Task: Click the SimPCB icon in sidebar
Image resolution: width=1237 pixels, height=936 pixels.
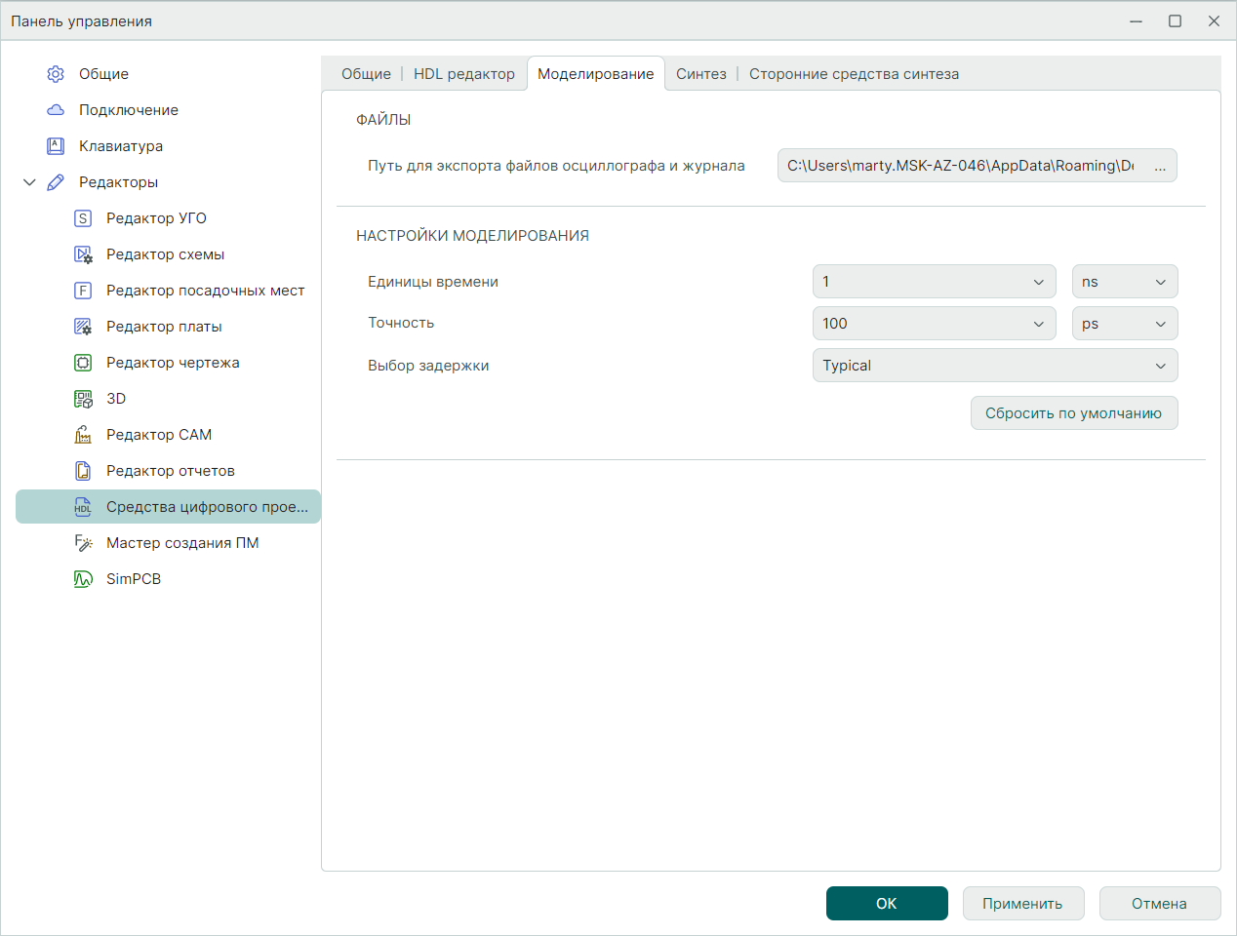Action: tap(83, 579)
